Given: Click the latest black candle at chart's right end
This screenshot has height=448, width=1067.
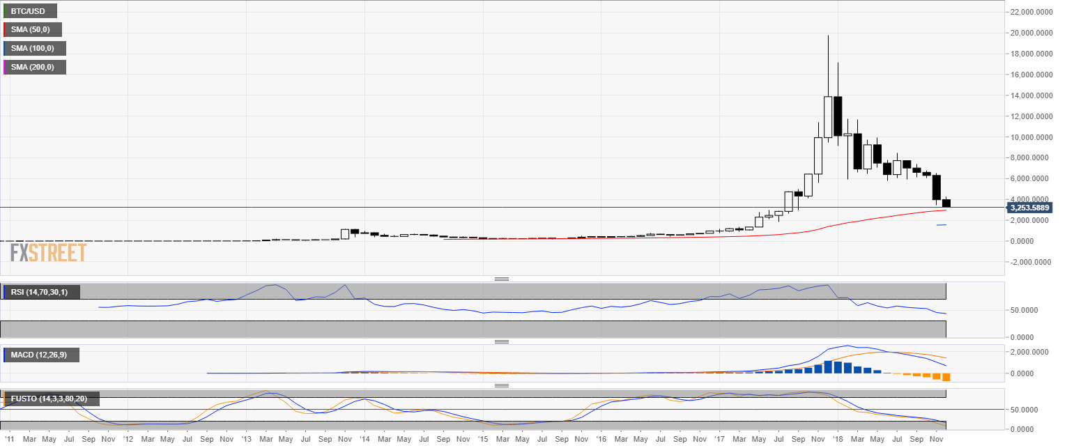Looking at the screenshot, I should (x=946, y=203).
